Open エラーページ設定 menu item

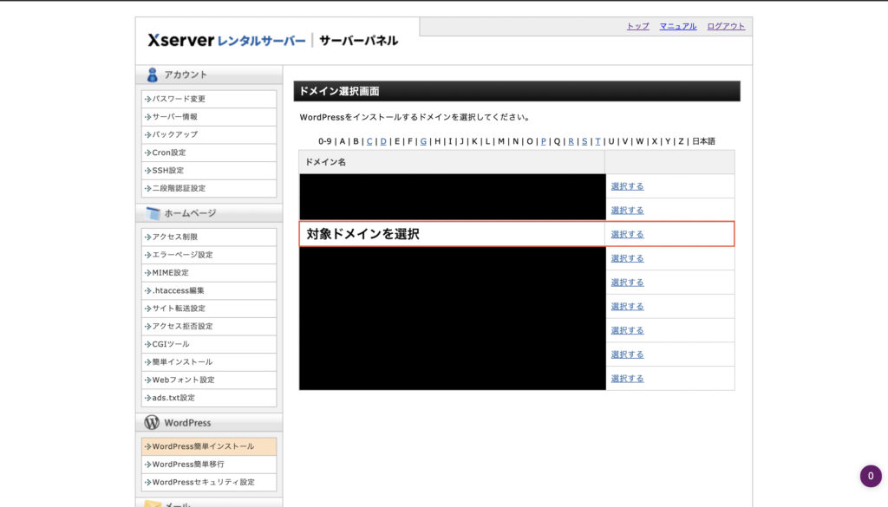click(209, 255)
